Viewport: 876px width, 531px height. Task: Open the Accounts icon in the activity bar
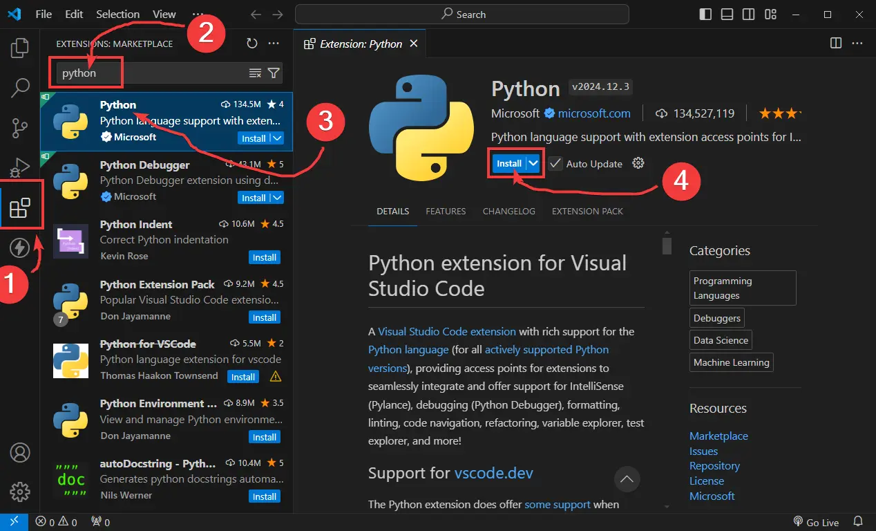19,453
